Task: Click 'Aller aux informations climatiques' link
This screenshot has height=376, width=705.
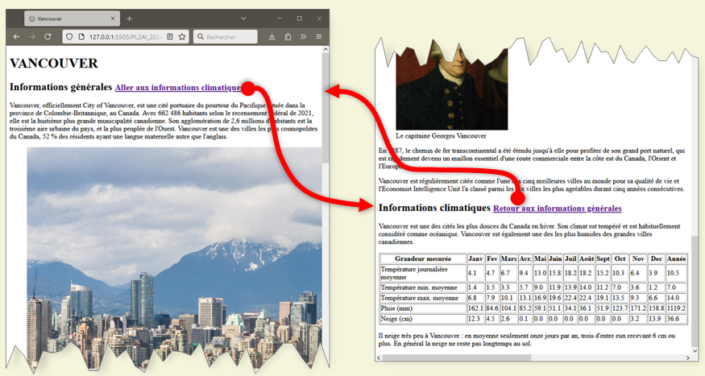Action: click(x=177, y=88)
